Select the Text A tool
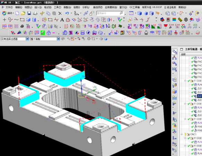This screenshot has width=202, height=156. click(62, 20)
